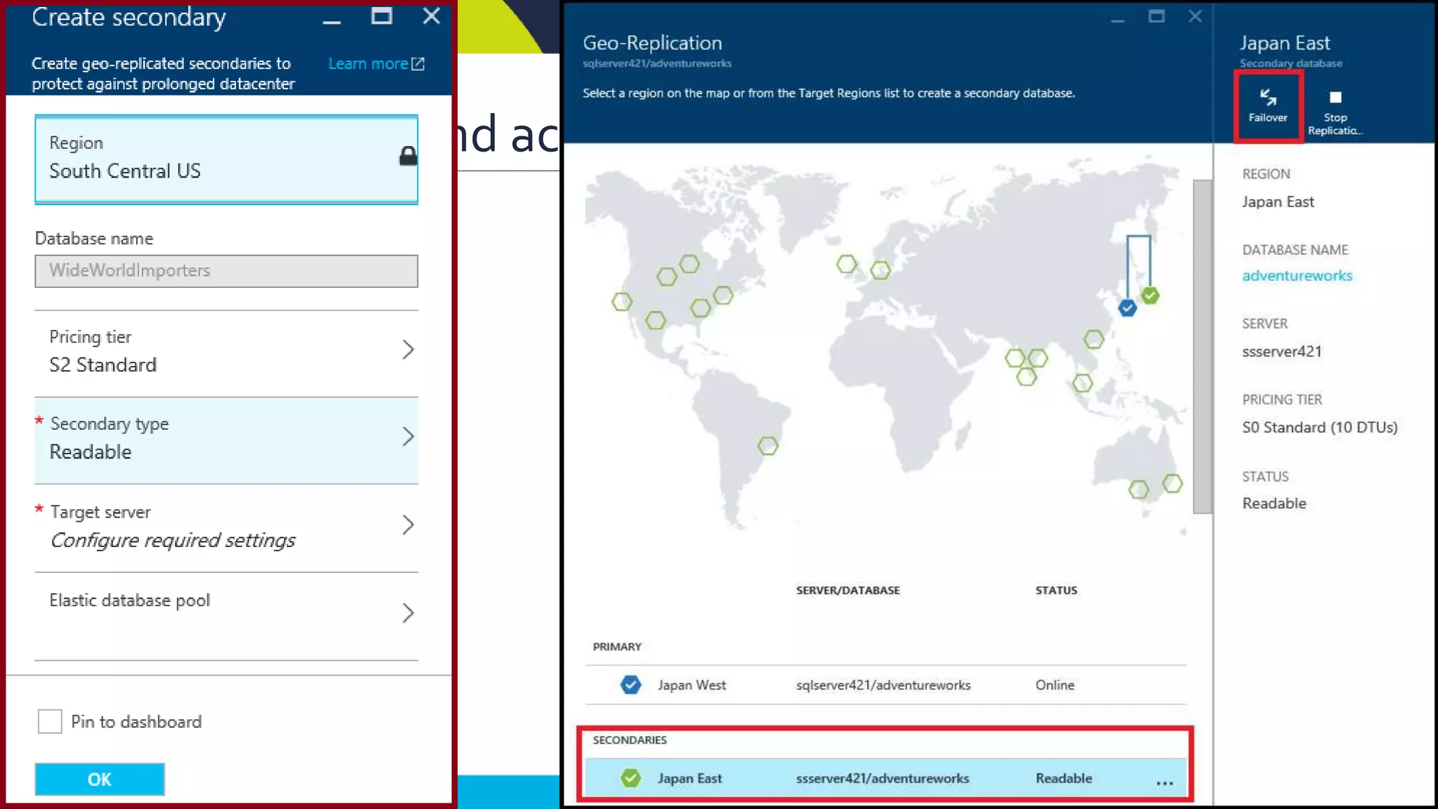This screenshot has height=809, width=1438.
Task: Expand the Elastic database pool option
Action: click(x=226, y=615)
